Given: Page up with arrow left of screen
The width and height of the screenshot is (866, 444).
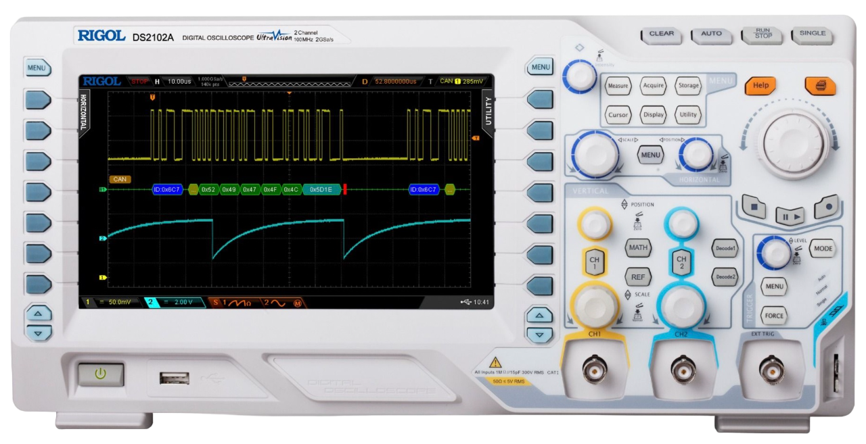Looking at the screenshot, I should pyautogui.click(x=39, y=314).
